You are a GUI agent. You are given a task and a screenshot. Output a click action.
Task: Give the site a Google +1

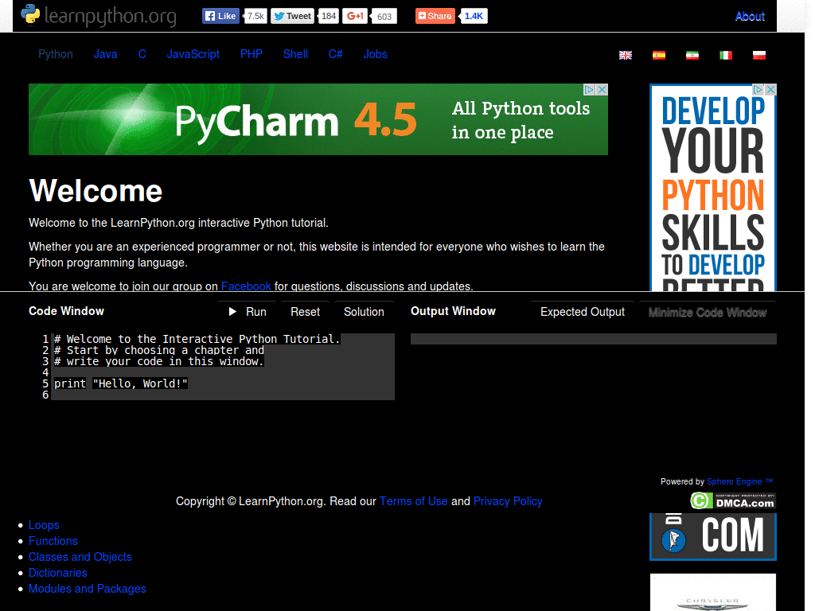pyautogui.click(x=354, y=15)
